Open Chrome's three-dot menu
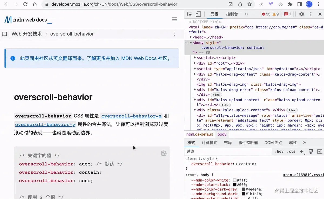 point(319,4)
